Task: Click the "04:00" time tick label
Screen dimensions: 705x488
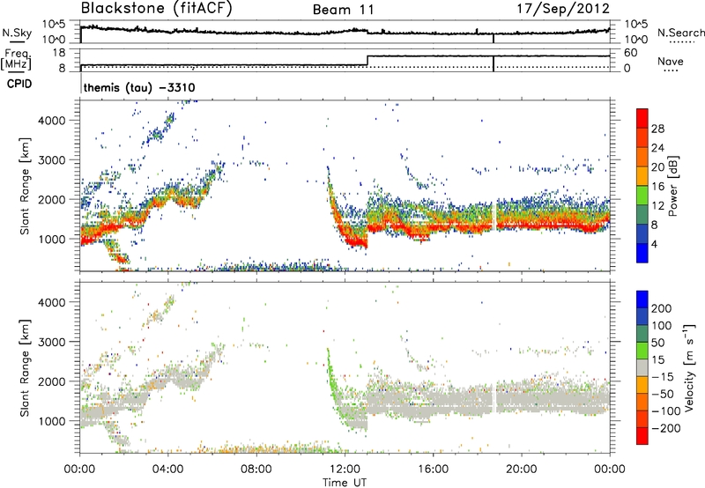Action: pyautogui.click(x=167, y=470)
